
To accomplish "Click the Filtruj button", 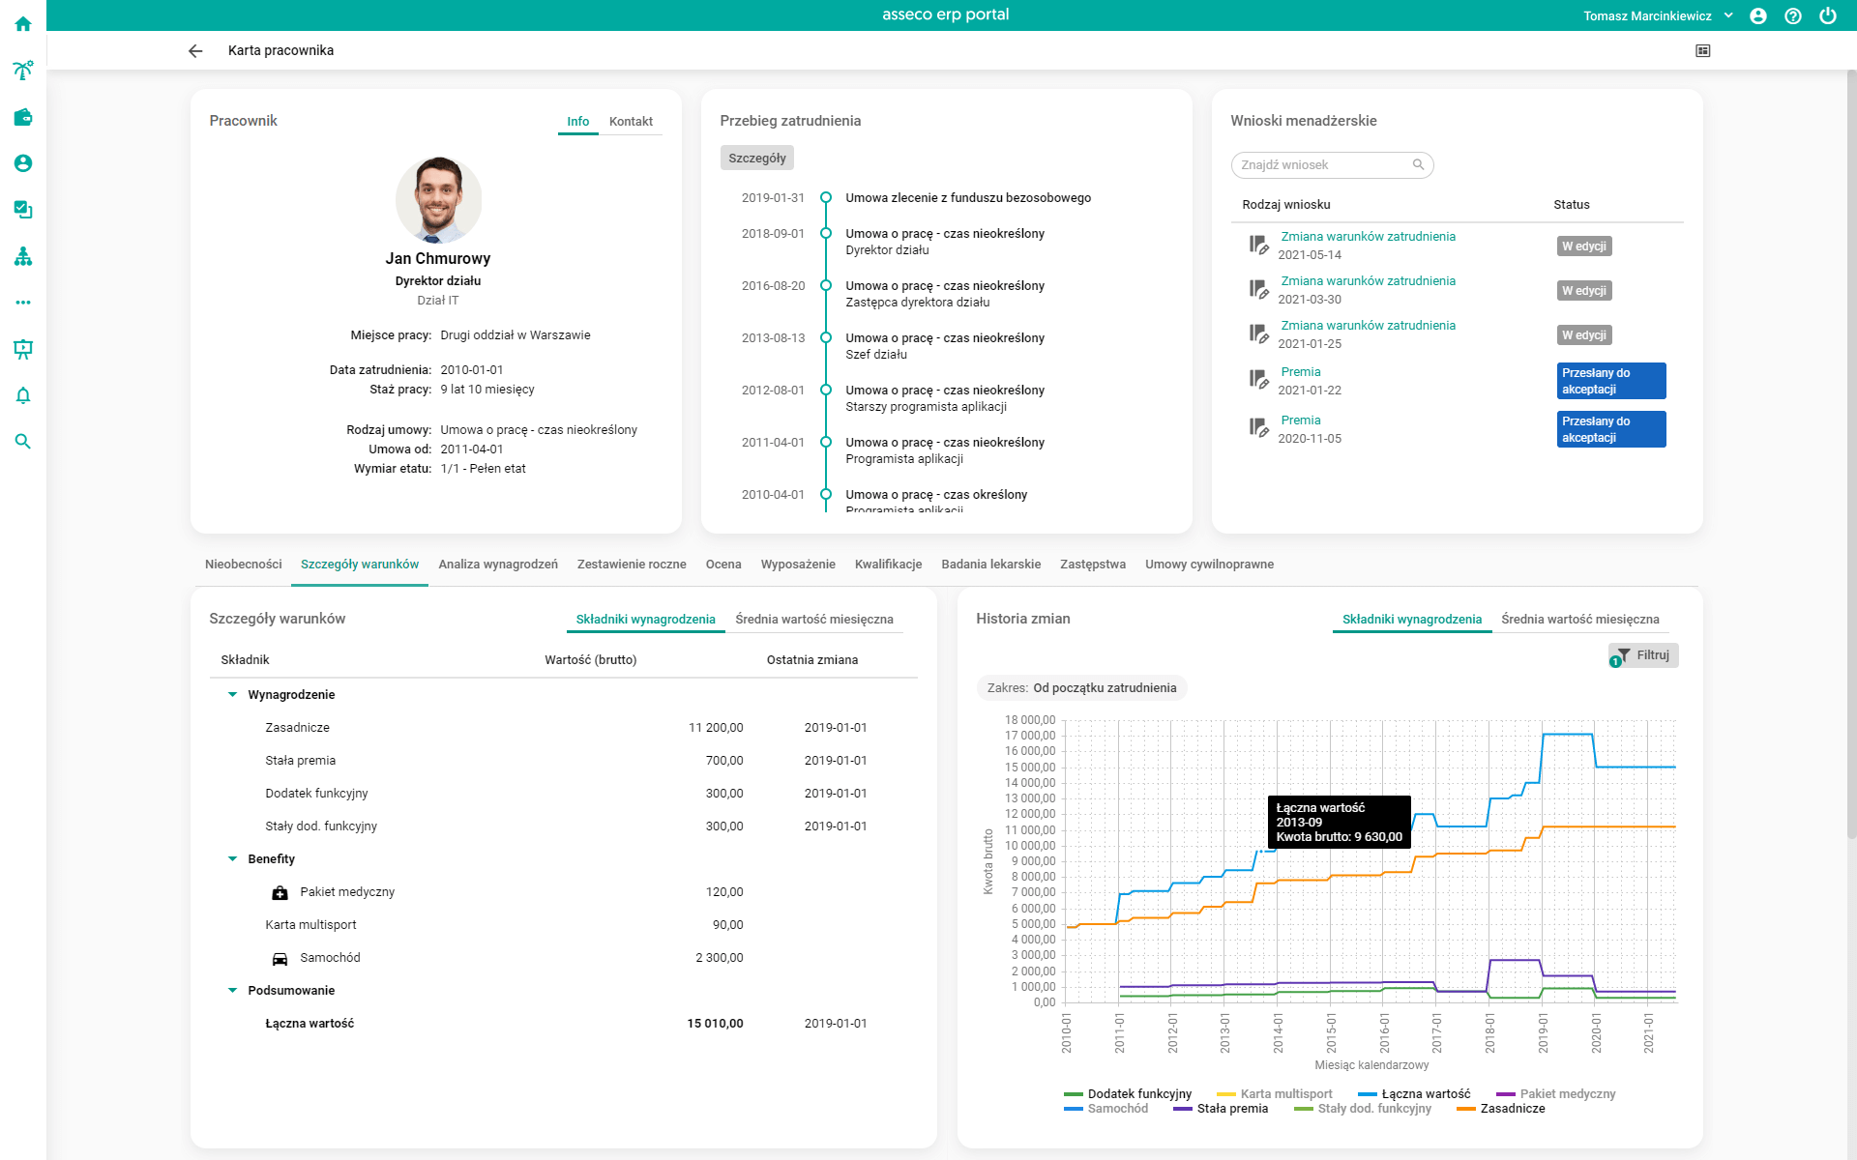I will (x=1643, y=655).
